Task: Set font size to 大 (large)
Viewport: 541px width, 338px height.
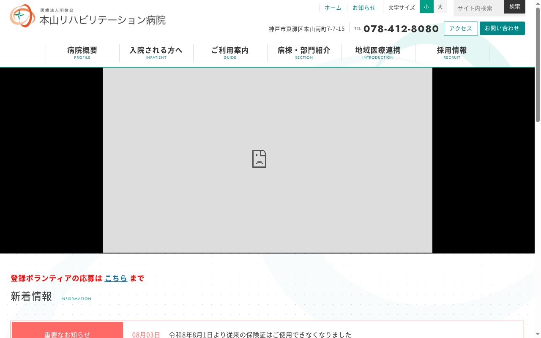Action: click(440, 7)
